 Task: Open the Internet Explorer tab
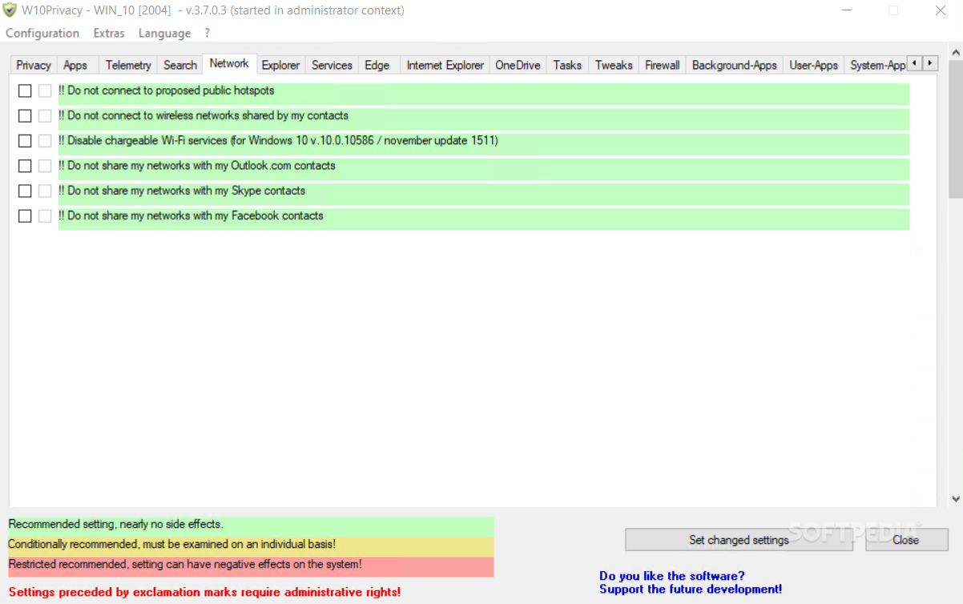point(445,65)
